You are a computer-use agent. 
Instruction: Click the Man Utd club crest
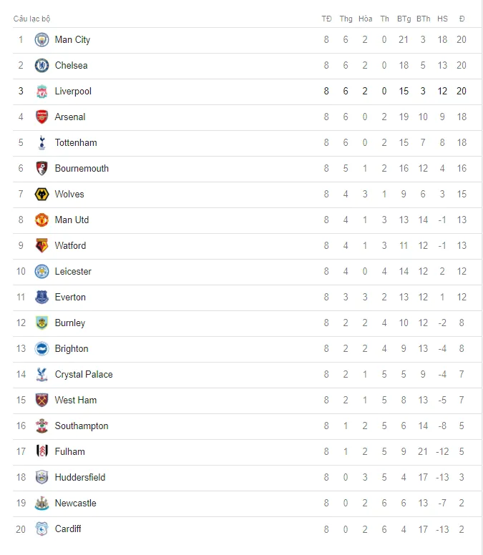[42, 220]
